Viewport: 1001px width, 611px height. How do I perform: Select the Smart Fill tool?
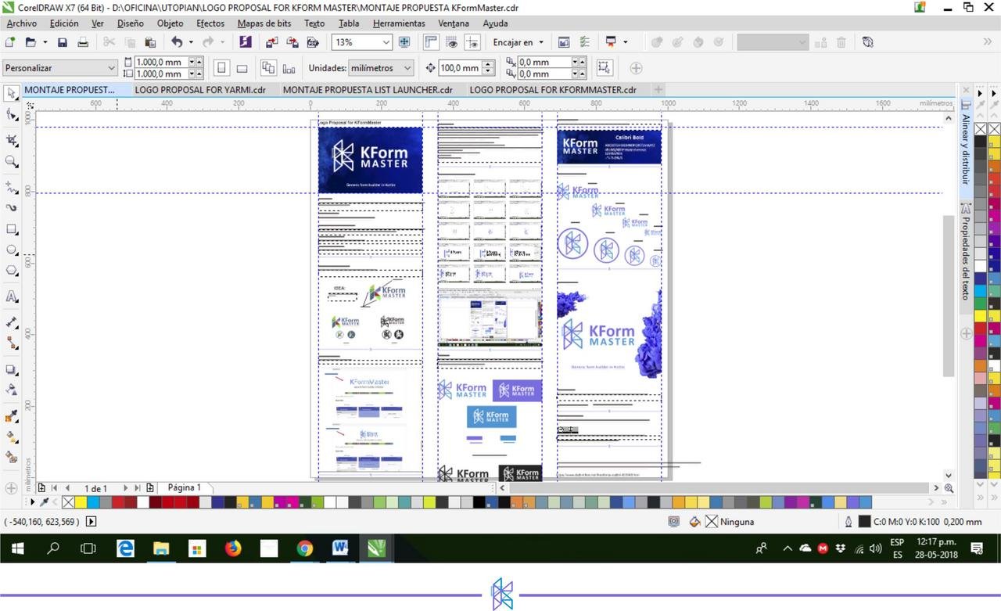[x=12, y=457]
